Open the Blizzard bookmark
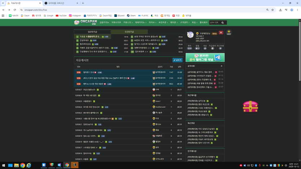 point(119,15)
